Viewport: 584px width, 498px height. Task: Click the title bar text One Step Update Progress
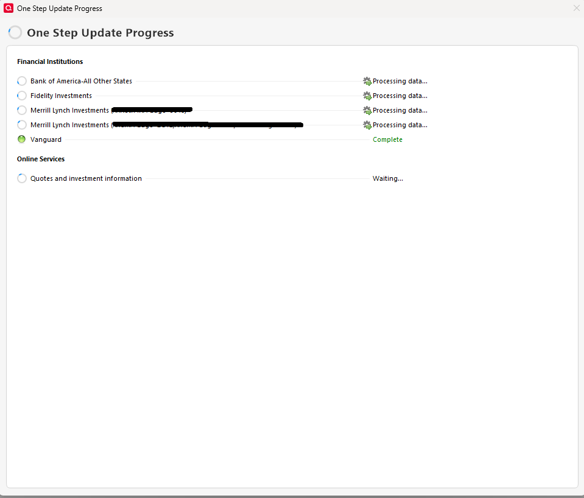coord(60,8)
